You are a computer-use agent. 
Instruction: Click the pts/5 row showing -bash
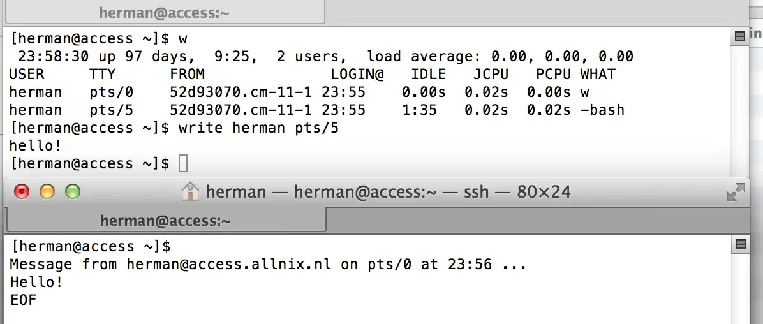(317, 110)
